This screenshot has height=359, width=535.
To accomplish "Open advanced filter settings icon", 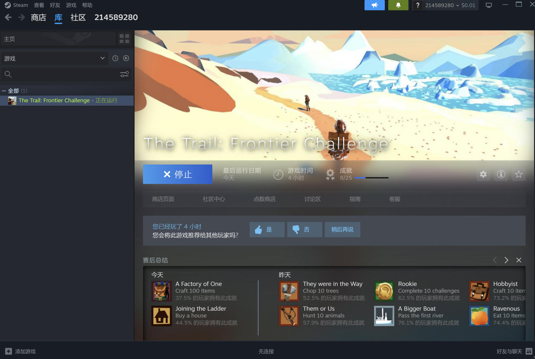I will point(124,74).
